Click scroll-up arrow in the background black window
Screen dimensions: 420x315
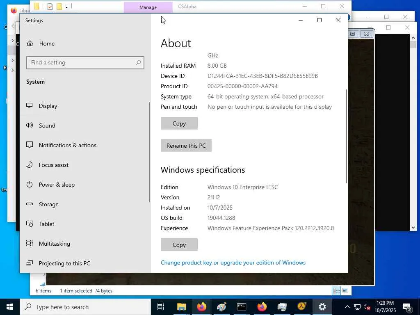(x=413, y=38)
